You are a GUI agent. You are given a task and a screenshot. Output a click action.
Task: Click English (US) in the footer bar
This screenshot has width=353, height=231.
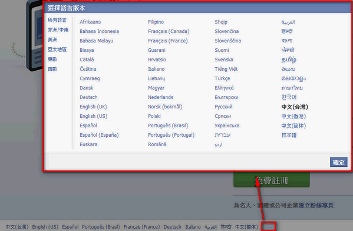45,227
